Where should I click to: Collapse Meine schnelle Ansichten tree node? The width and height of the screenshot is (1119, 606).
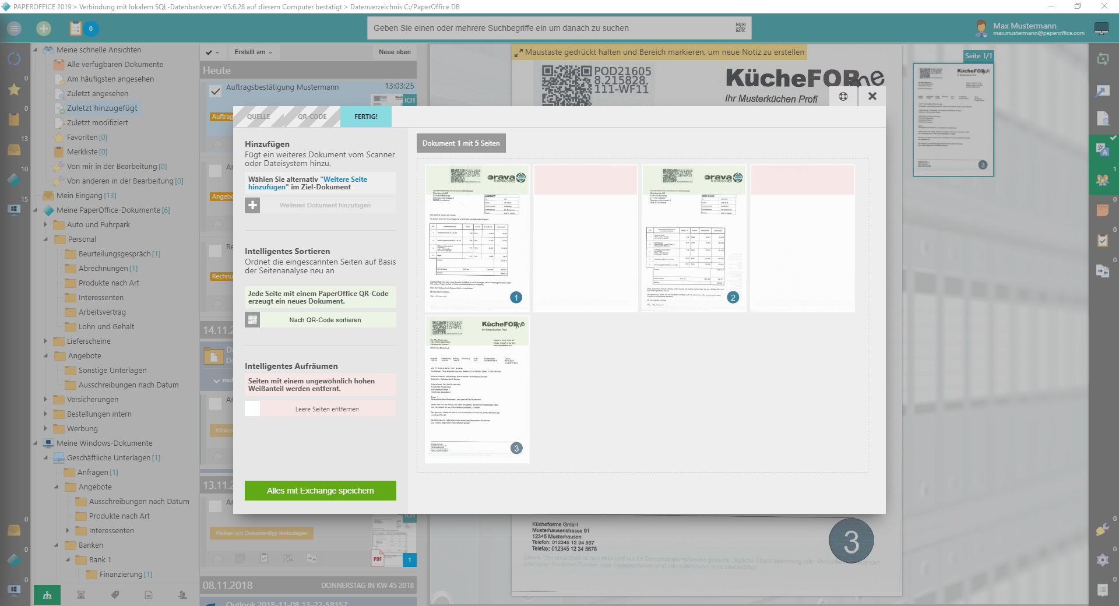[35, 50]
